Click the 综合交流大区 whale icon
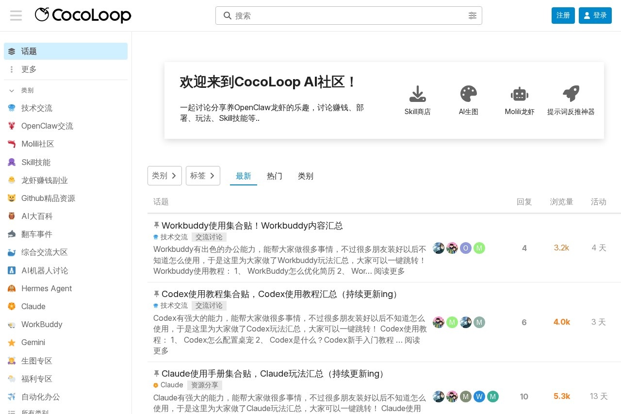 12,252
